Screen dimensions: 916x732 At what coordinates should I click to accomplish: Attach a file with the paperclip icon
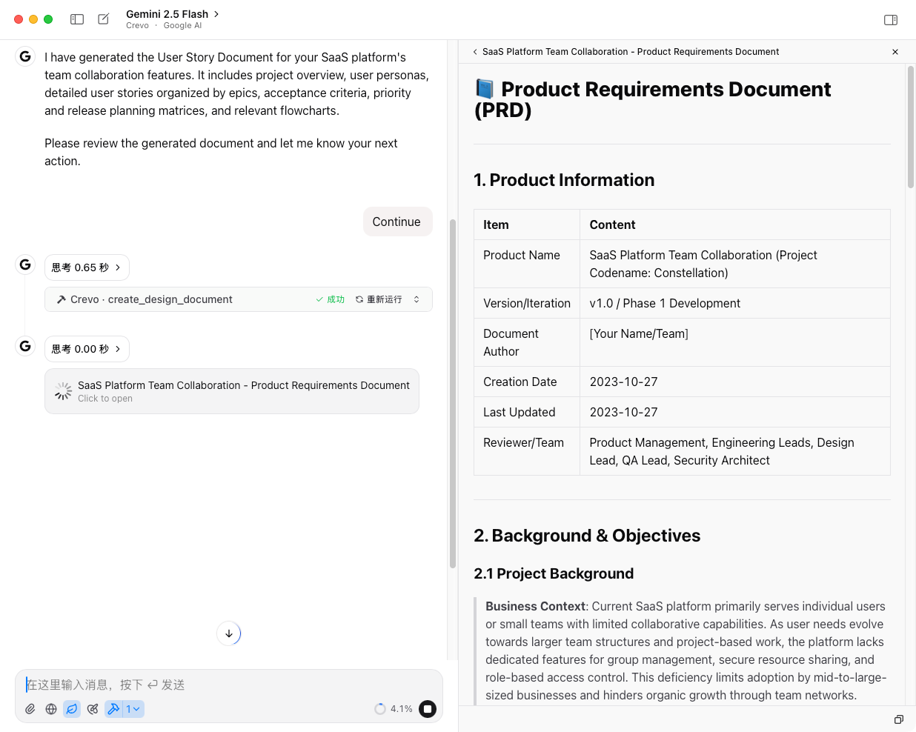[x=30, y=709]
